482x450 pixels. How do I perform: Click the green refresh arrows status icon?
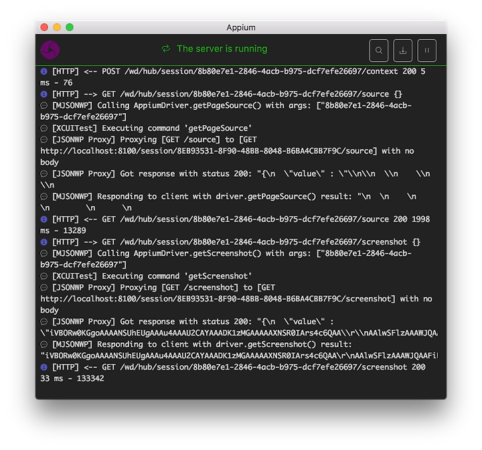(x=166, y=49)
